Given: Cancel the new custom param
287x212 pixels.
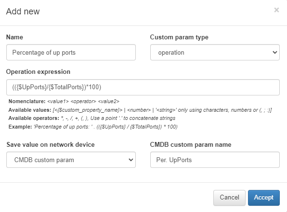Looking at the screenshot, I should [x=229, y=198].
